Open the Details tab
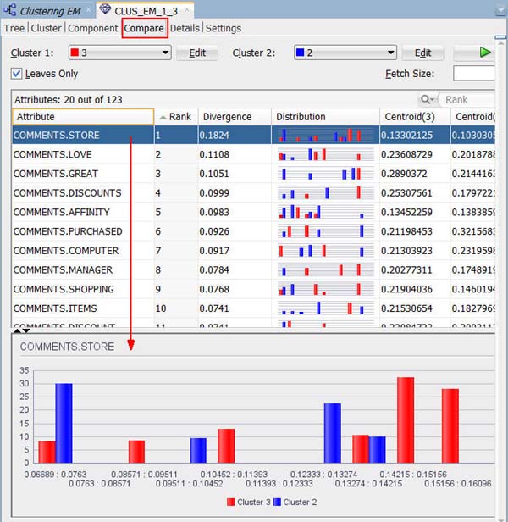This screenshot has width=508, height=522. [185, 28]
